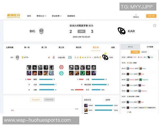
Task: Click Kaduli name in the 06:48 event
Action: click(143, 85)
